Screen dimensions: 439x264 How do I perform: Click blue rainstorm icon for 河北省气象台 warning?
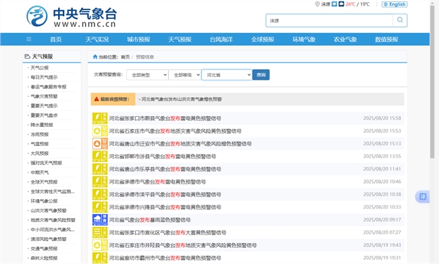pos(100,219)
